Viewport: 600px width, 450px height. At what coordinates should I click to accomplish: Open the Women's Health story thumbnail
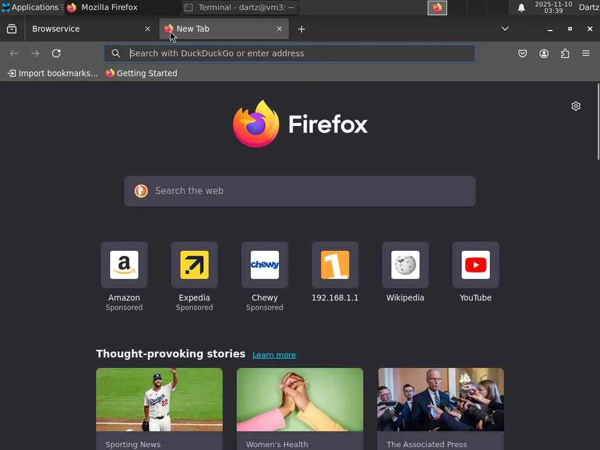tap(300, 400)
